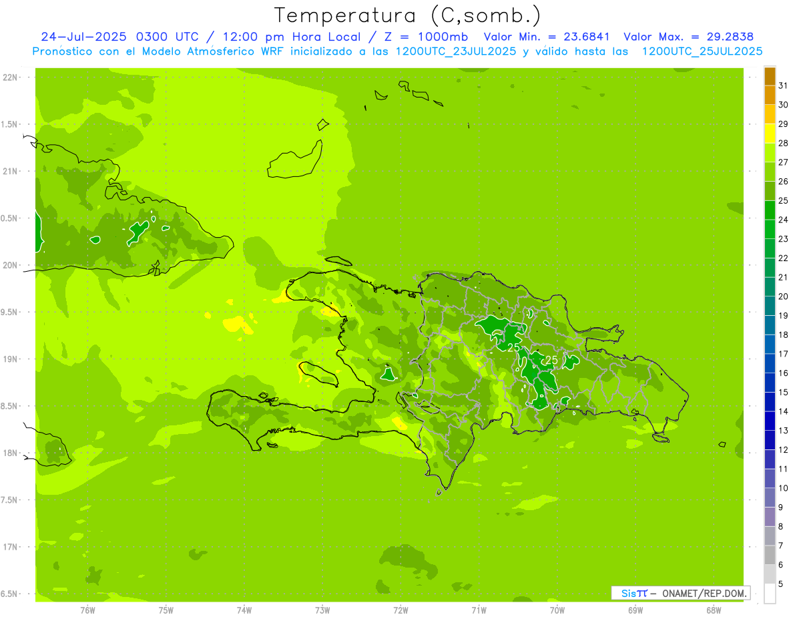Click the green swatch between 24 and 25
This screenshot has width=801, height=619.
(770, 210)
